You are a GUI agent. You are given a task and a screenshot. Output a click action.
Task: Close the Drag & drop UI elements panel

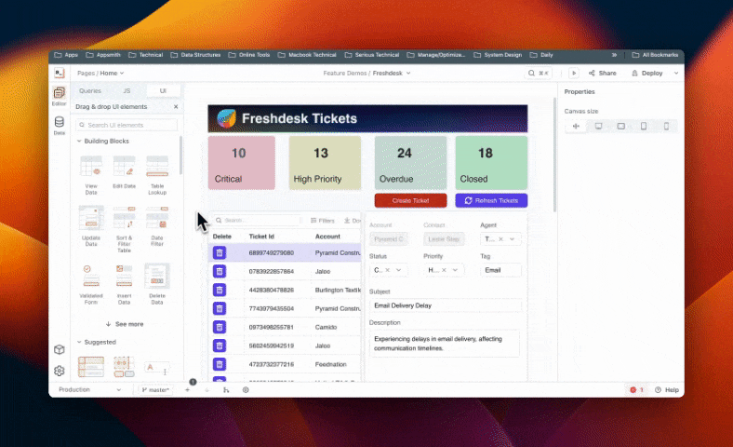[176, 107]
